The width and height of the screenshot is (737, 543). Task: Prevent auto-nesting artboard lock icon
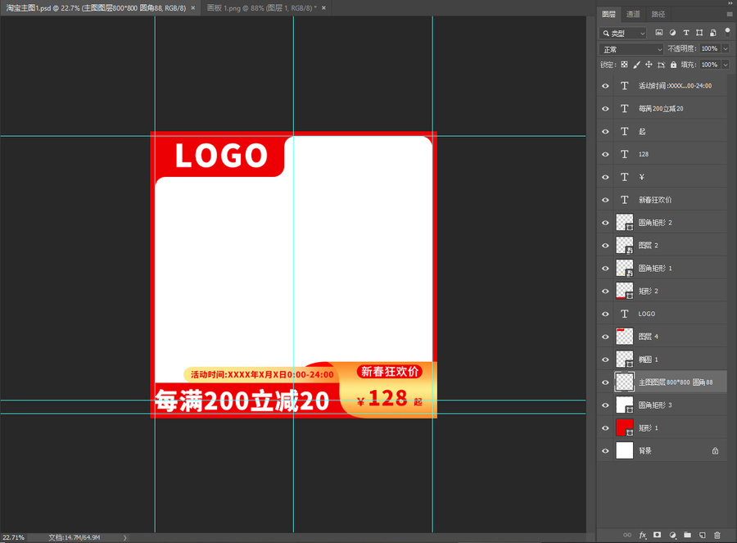662,65
